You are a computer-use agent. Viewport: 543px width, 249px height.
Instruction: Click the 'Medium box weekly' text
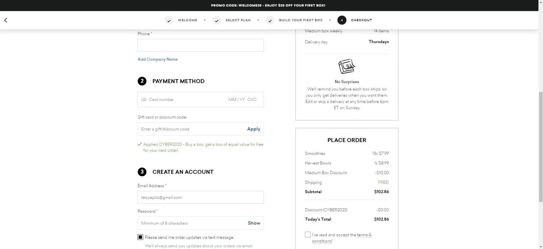coord(324,31)
